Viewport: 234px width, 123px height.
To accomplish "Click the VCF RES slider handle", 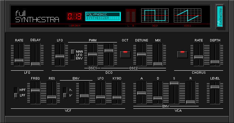I will (52, 98).
